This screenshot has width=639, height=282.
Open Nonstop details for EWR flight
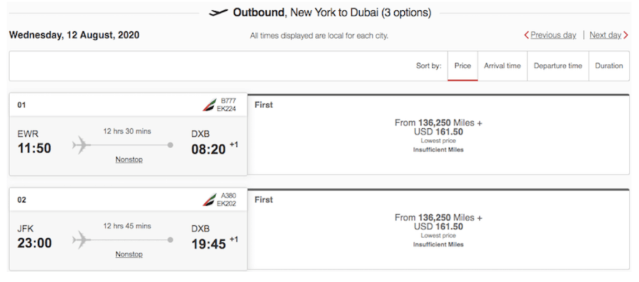click(129, 159)
